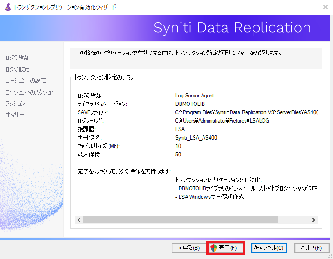Click the summary scrollbar right arrow

pyautogui.click(x=314, y=220)
